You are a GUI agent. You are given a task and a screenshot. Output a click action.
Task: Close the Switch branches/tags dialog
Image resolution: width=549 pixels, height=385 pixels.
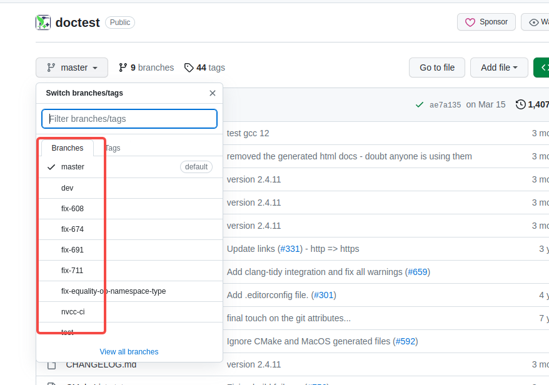[x=212, y=93]
